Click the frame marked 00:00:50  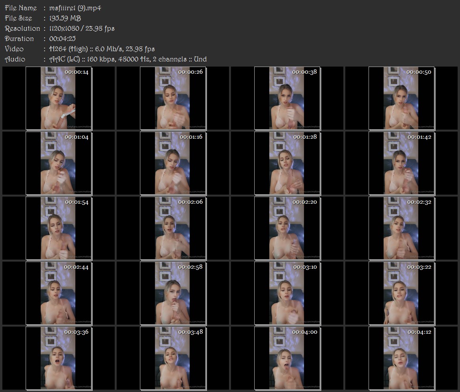pyautogui.click(x=402, y=98)
